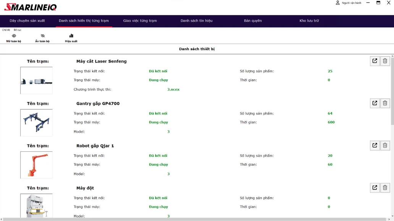Image resolution: width=394 pixels, height=221 pixels.
Task: Click the product count value 20
Action: (330, 155)
